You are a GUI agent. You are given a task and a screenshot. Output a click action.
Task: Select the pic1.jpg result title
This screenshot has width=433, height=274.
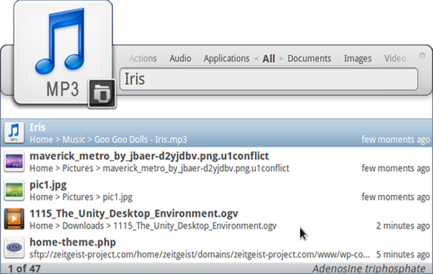(48, 185)
